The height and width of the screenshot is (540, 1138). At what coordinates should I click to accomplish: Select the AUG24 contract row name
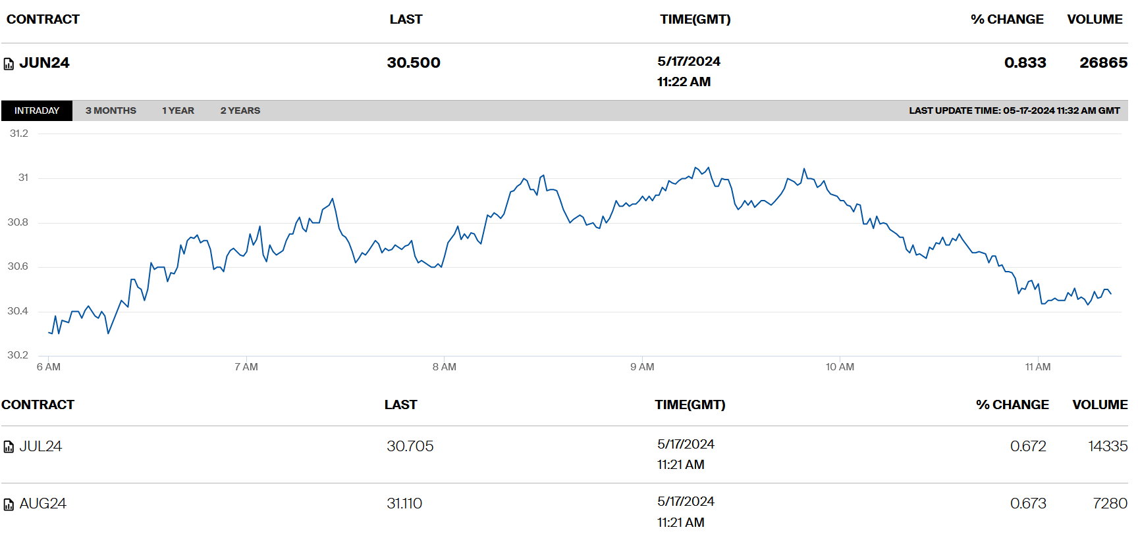(43, 504)
